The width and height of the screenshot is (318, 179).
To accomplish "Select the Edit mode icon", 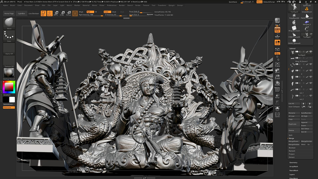I will pos(43,14).
